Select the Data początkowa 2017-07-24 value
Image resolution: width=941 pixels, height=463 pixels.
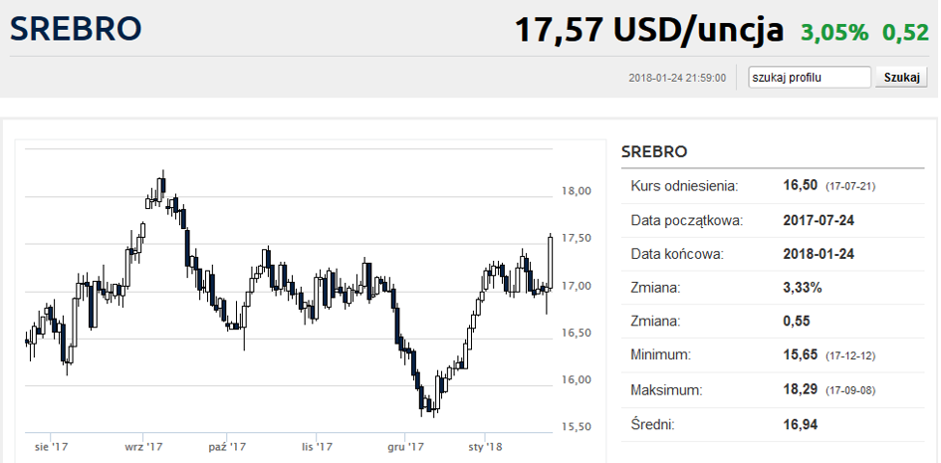tap(820, 219)
